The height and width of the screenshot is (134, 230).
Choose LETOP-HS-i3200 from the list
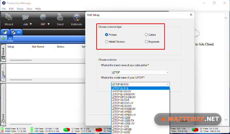pyautogui.click(x=140, y=118)
